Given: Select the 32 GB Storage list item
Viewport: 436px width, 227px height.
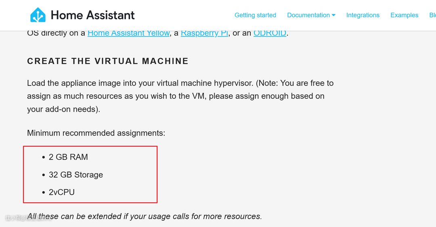Looking at the screenshot, I should 76,175.
